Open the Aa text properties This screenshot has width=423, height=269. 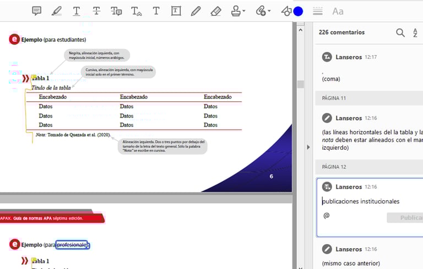[x=338, y=12]
